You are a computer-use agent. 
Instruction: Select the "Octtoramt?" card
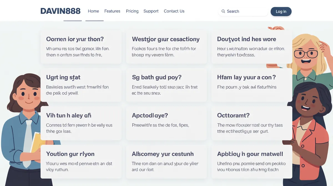click(x=251, y=123)
